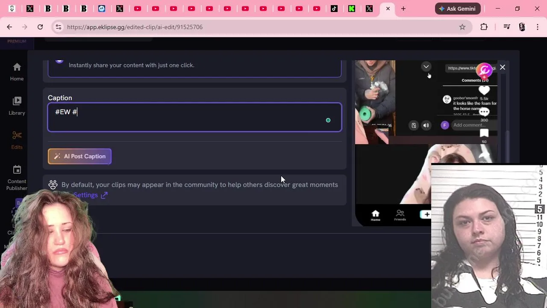Close the share dialog with X
The width and height of the screenshot is (547, 308).
coord(503,67)
